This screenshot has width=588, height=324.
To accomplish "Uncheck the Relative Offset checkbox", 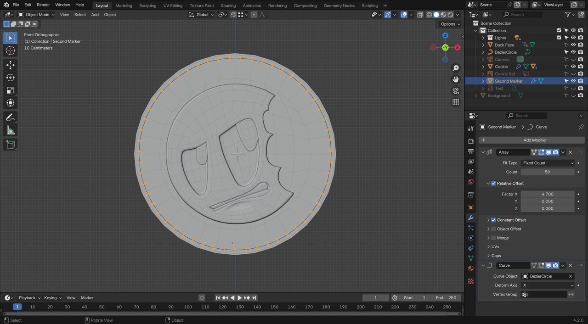I will tap(494, 183).
